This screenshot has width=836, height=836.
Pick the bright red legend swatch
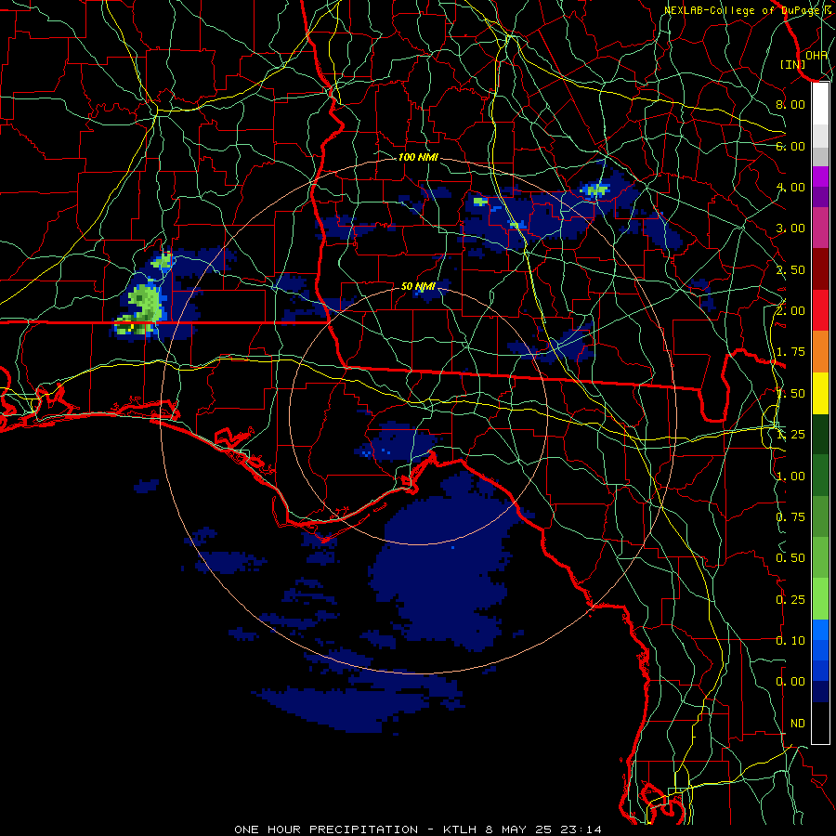(820, 310)
